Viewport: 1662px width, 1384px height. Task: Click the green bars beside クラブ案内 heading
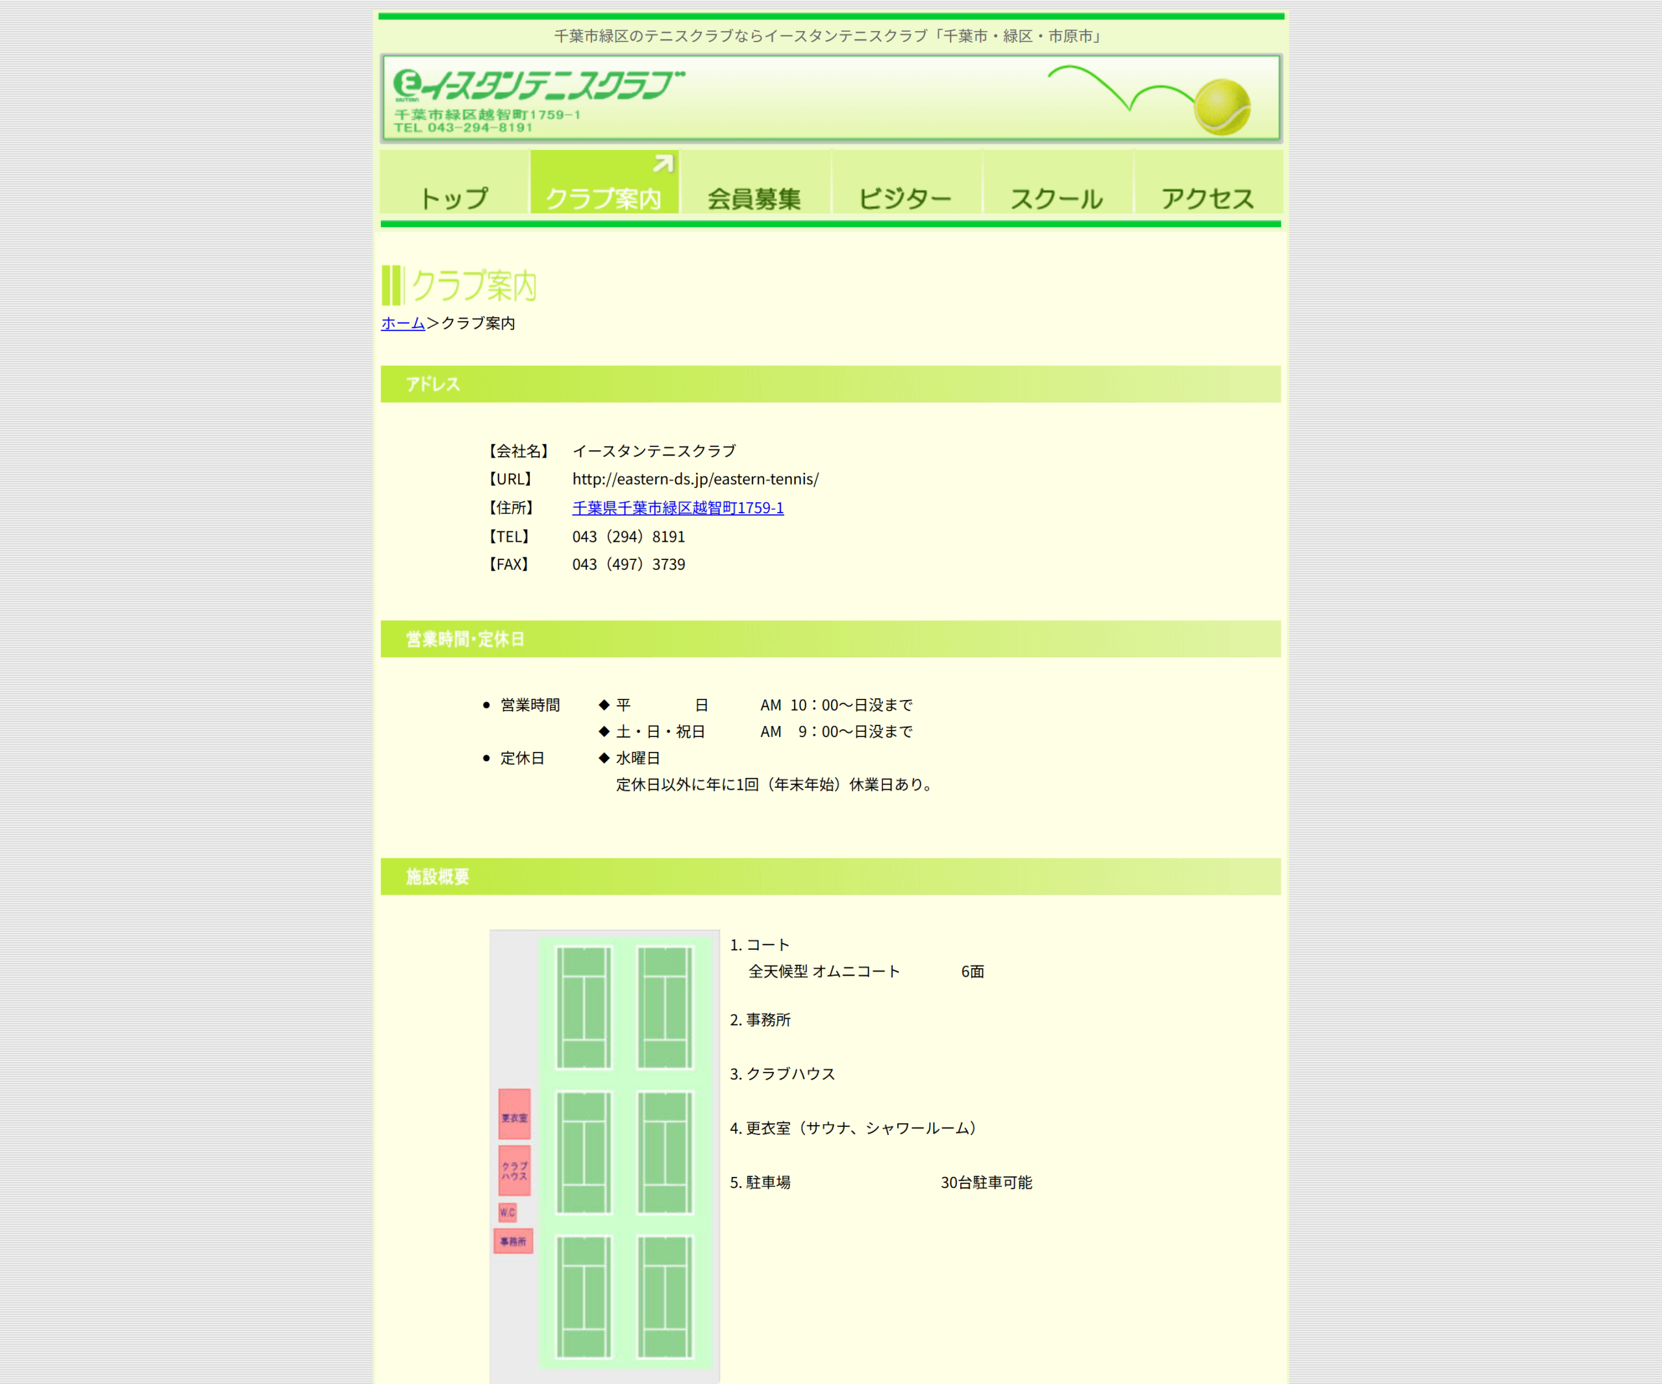click(393, 285)
